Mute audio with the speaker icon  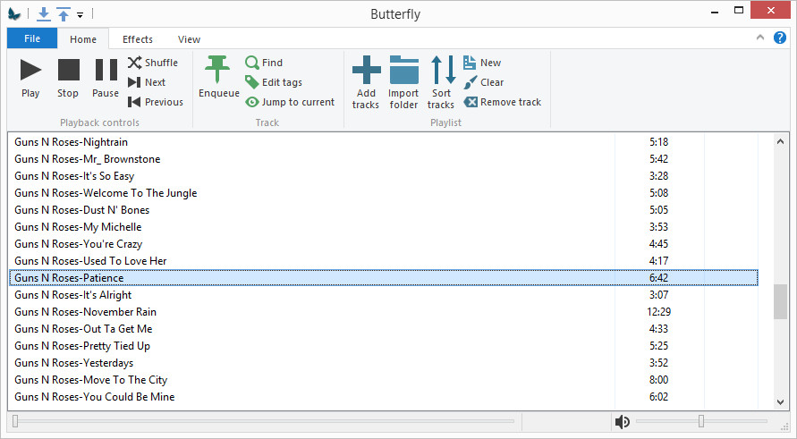click(x=622, y=422)
